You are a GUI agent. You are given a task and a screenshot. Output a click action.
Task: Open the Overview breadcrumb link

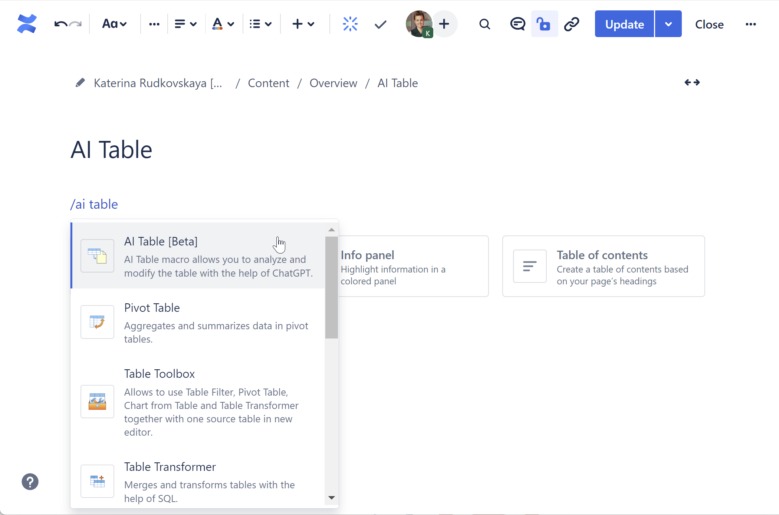pos(333,83)
